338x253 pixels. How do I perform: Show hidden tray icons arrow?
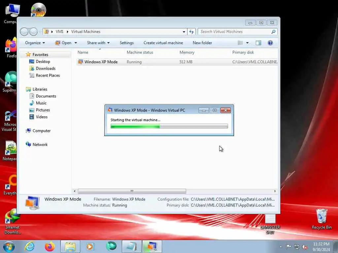point(281,247)
